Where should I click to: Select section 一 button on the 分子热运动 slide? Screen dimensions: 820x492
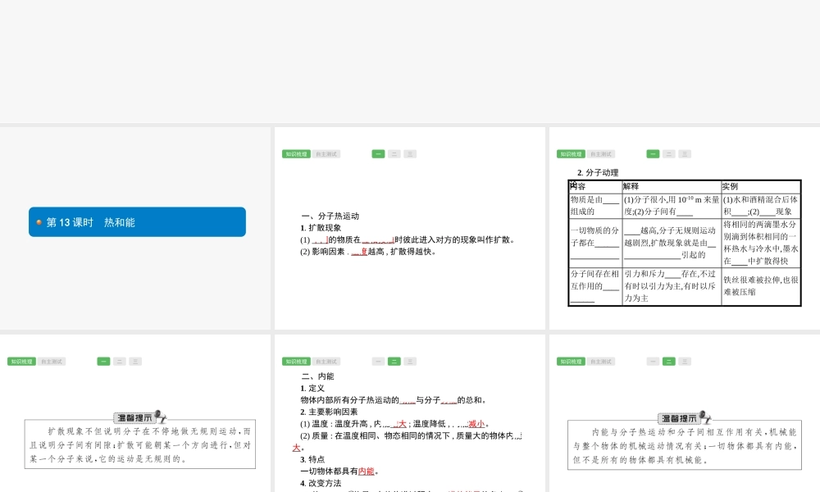coord(378,154)
